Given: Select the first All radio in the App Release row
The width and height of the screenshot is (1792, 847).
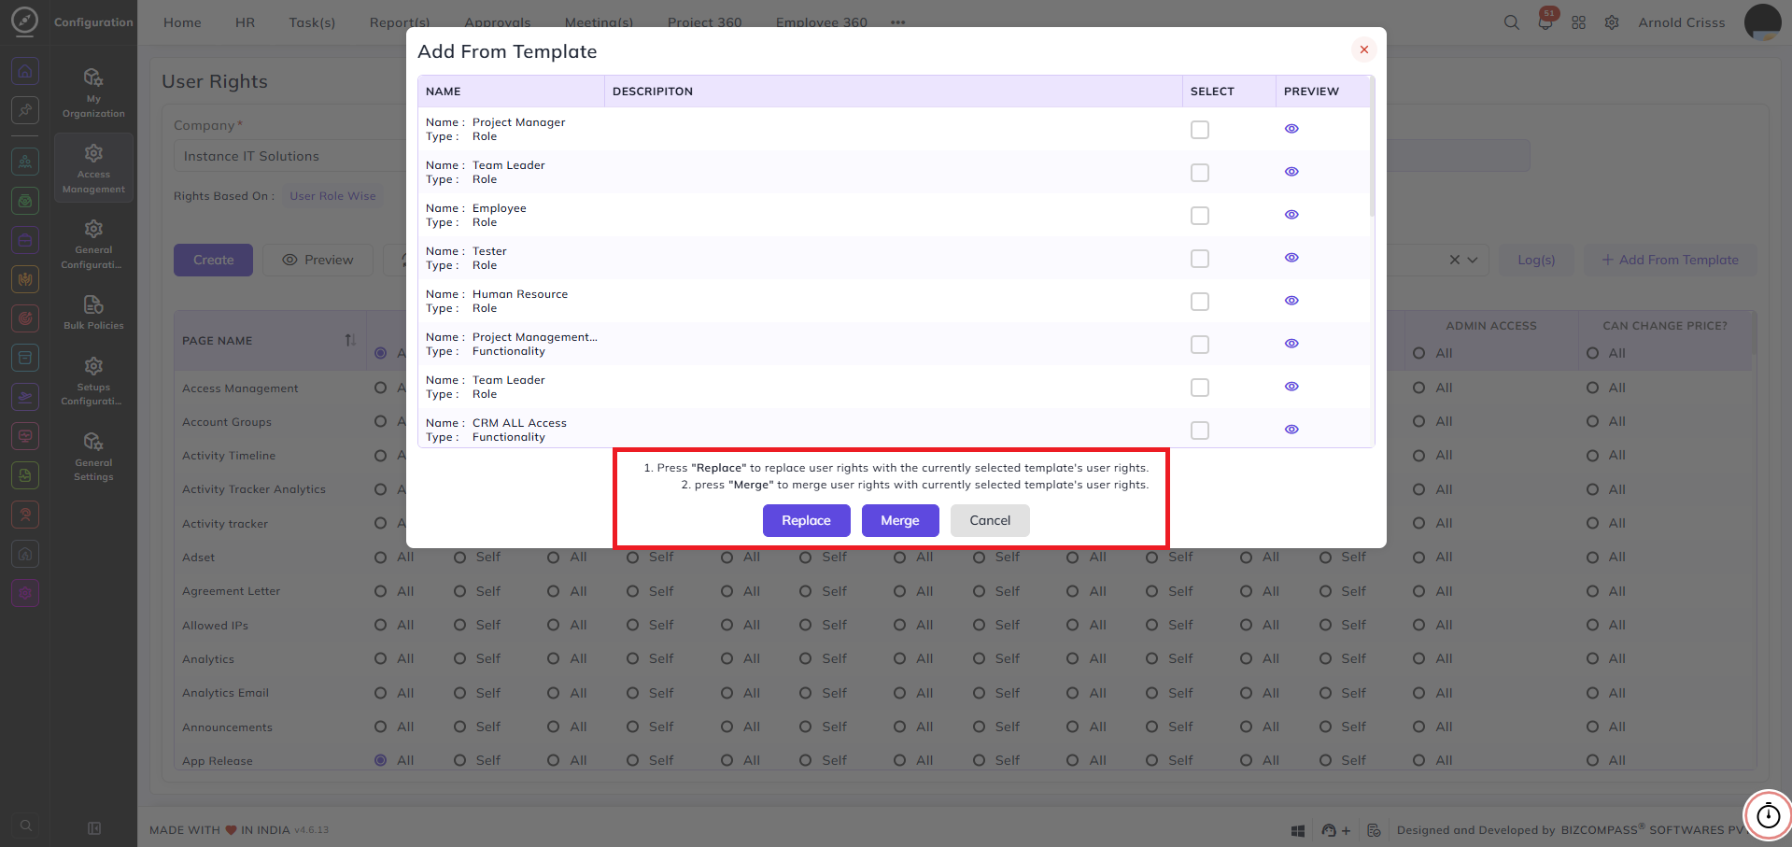Looking at the screenshot, I should 380,760.
